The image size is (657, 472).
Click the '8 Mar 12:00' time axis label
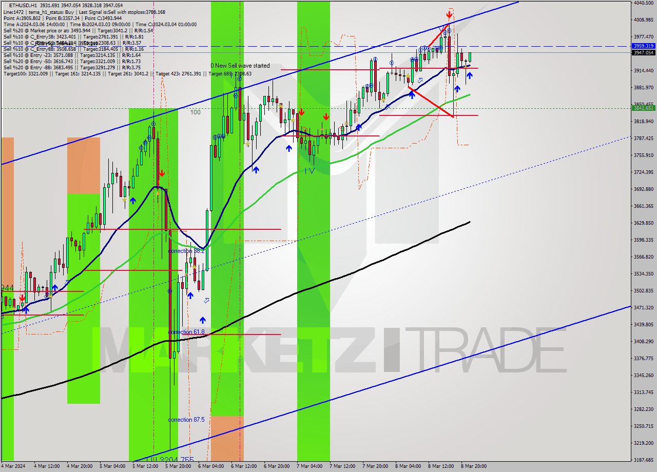click(x=441, y=466)
